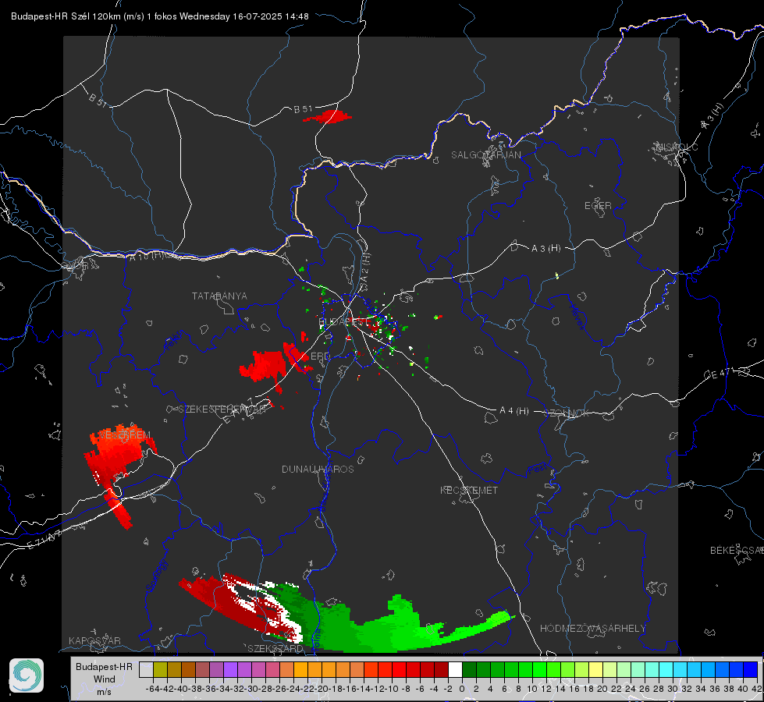Click the 'ÉRD' city label
This screenshot has height=702, width=764.
click(x=320, y=356)
